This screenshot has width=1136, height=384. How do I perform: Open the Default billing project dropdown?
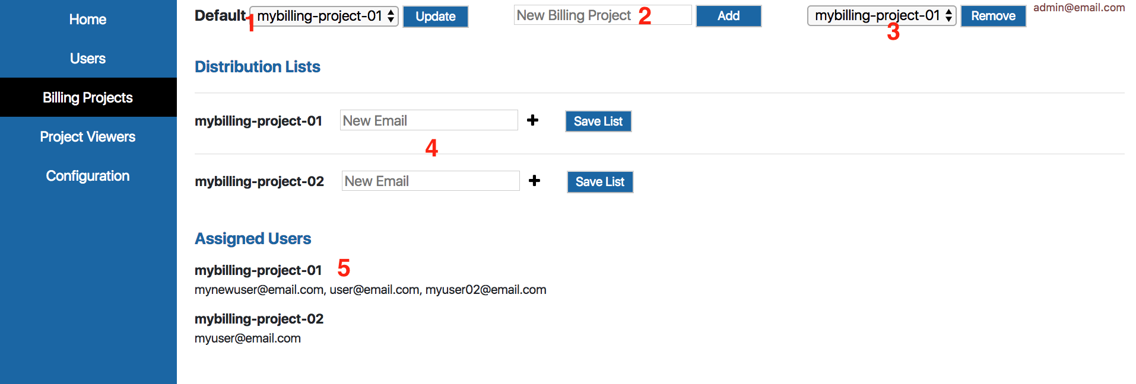pyautogui.click(x=324, y=16)
